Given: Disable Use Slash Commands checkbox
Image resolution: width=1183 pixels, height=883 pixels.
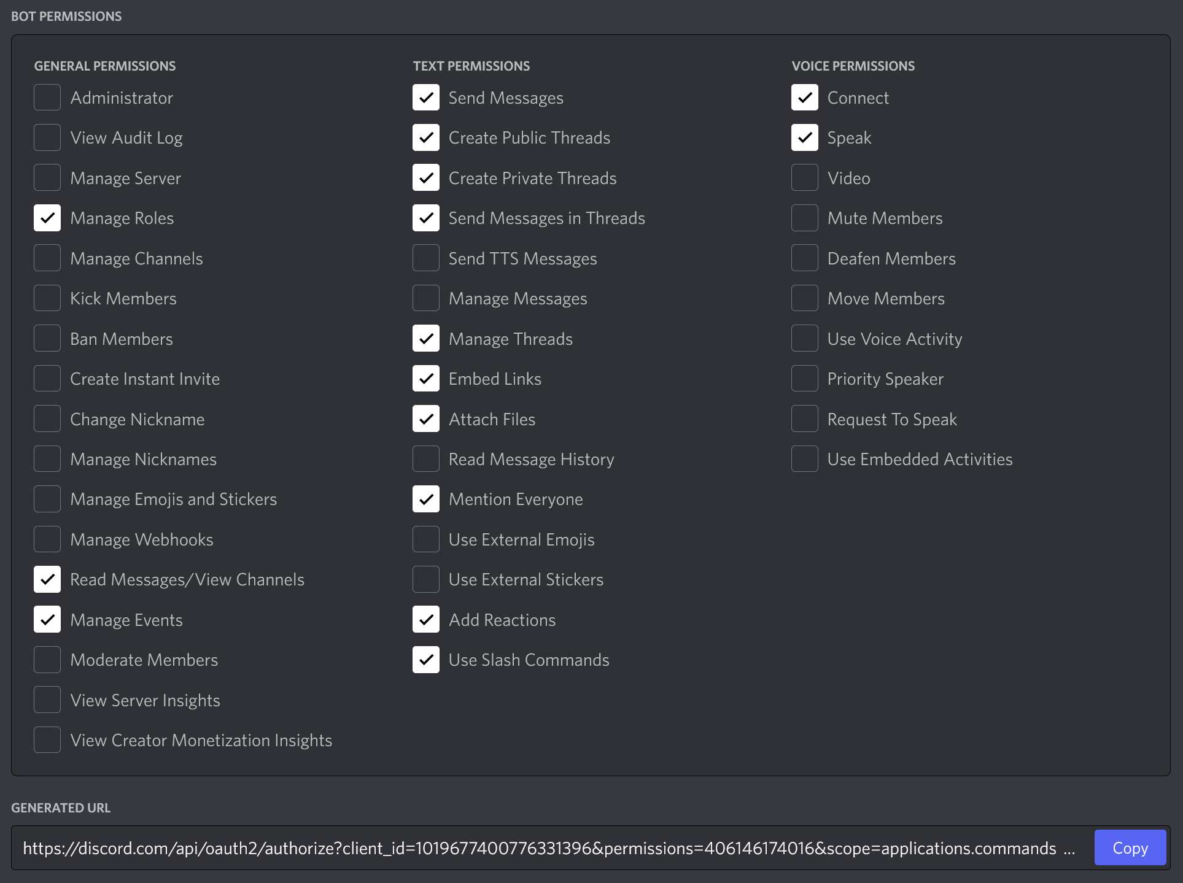Looking at the screenshot, I should coord(426,660).
